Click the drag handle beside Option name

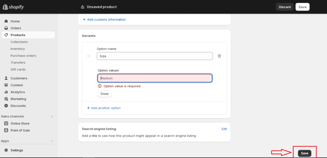point(88,56)
